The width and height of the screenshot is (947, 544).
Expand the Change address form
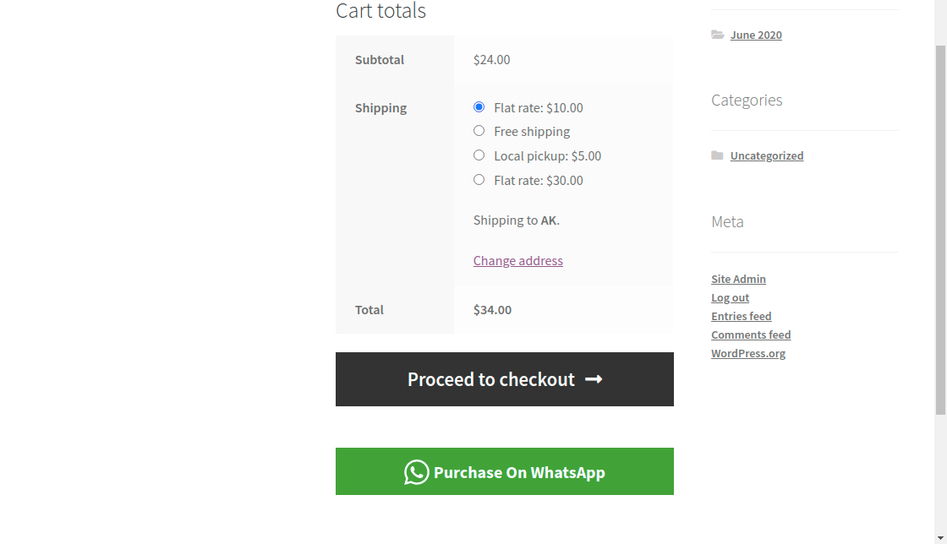(517, 260)
